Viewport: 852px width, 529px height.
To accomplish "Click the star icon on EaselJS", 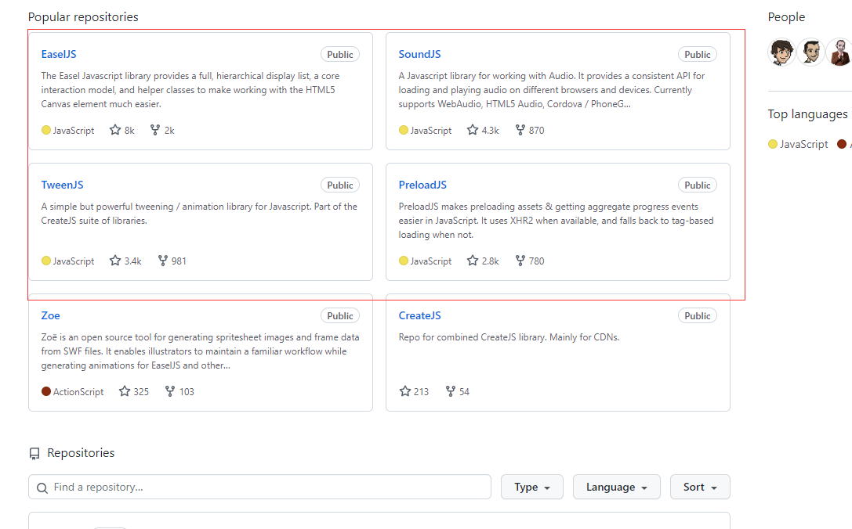I will point(115,131).
